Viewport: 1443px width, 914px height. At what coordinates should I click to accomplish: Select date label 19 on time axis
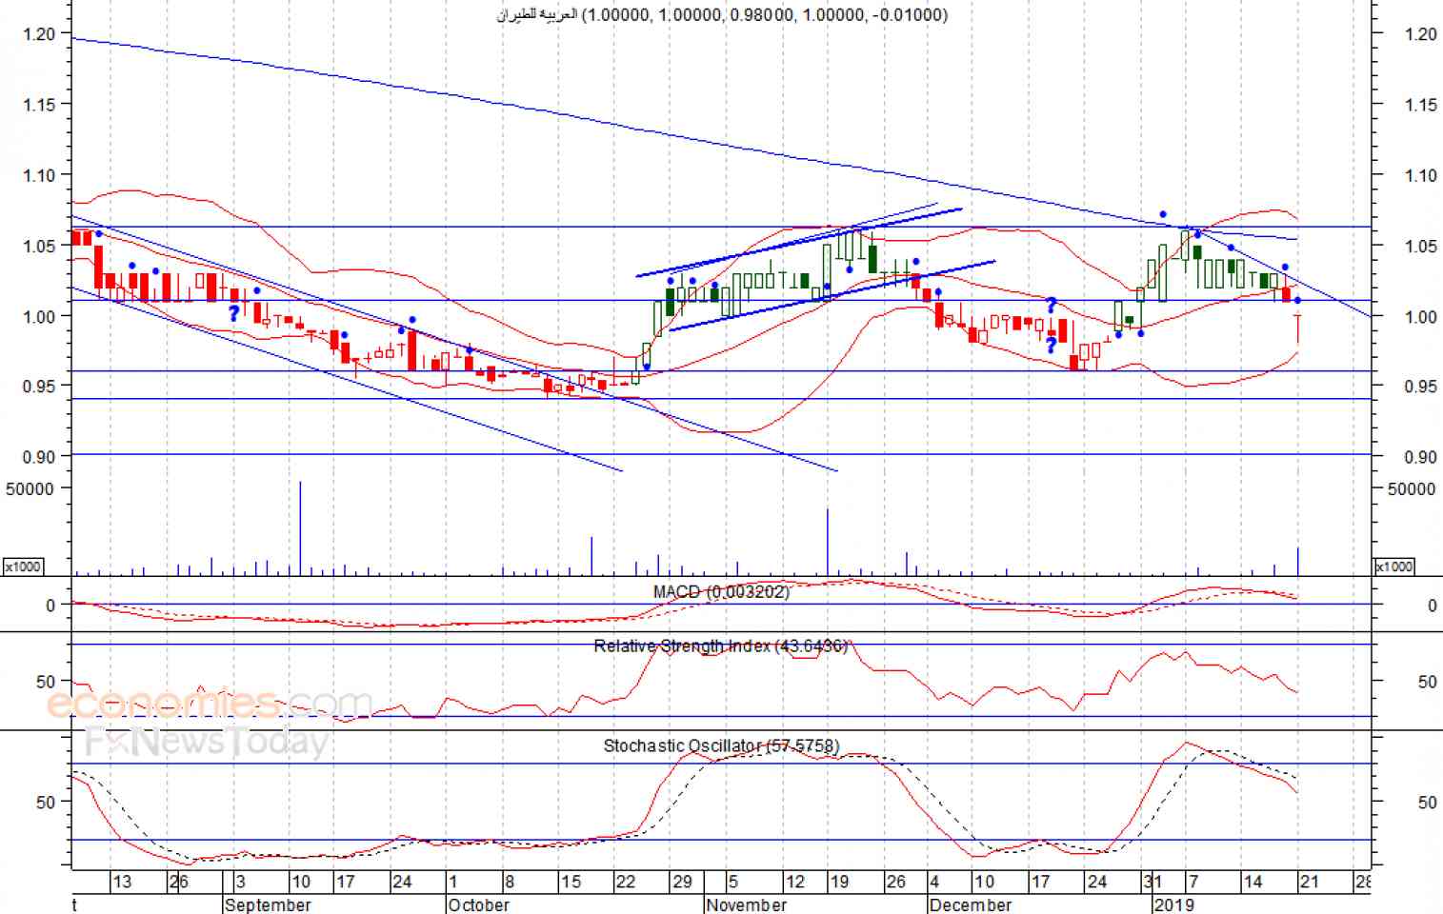(x=838, y=882)
